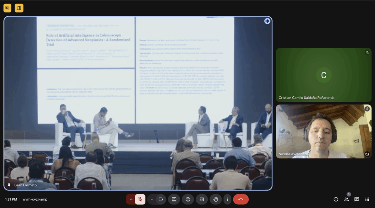Click the yellow crossed-out folder icon
Image resolution: width=375 pixels, height=208 pixels.
point(8,8)
